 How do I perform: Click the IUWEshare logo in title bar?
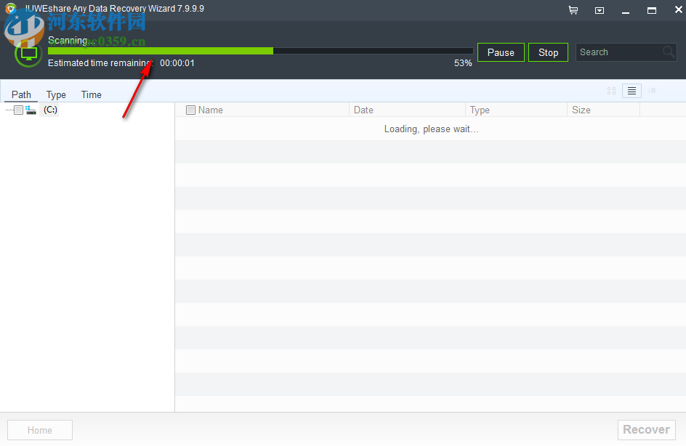pyautogui.click(x=10, y=8)
